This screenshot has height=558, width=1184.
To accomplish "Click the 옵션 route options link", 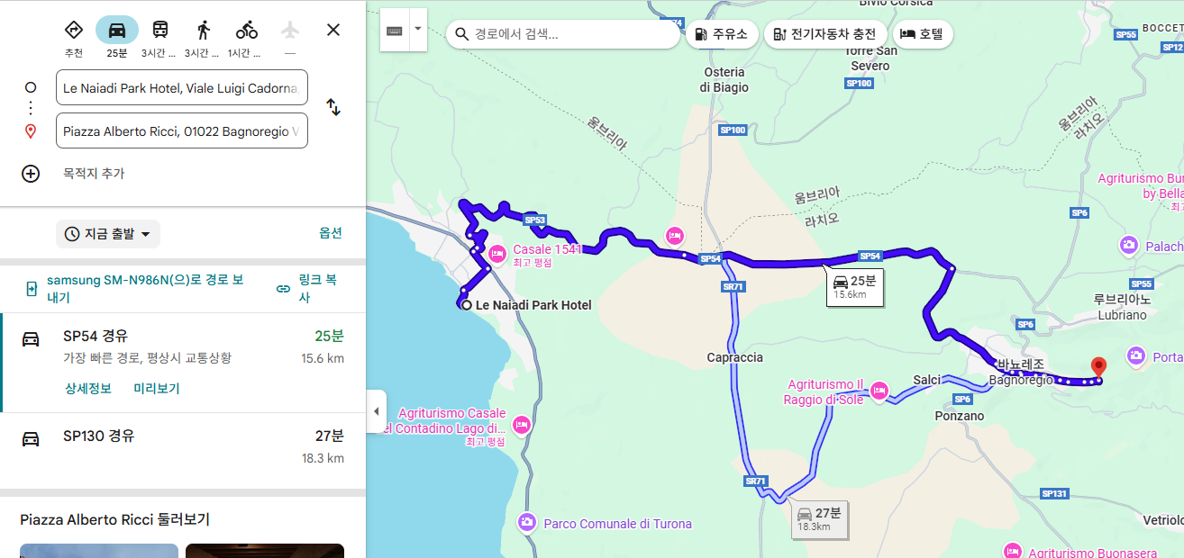I will (331, 233).
